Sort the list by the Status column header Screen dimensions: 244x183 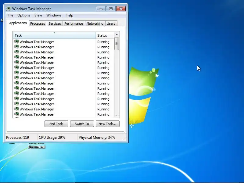(x=105, y=35)
